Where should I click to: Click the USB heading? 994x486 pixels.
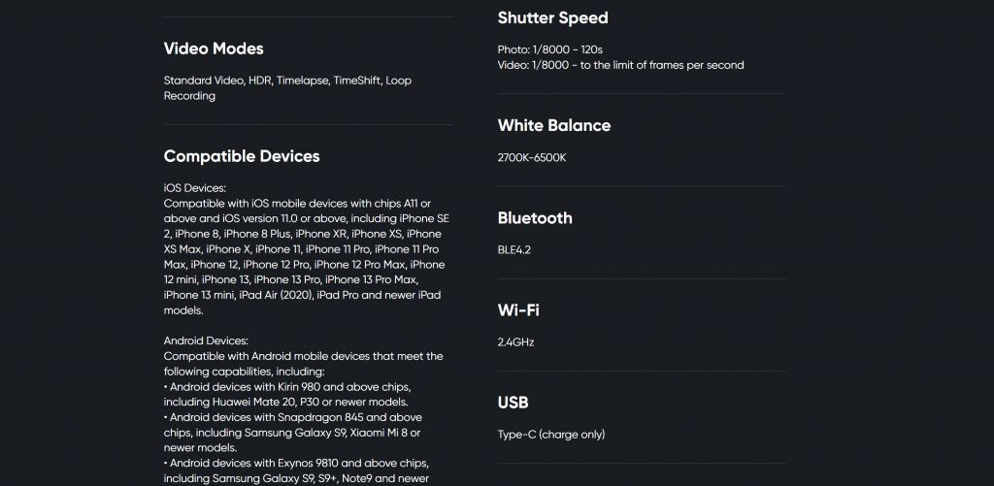(x=513, y=403)
